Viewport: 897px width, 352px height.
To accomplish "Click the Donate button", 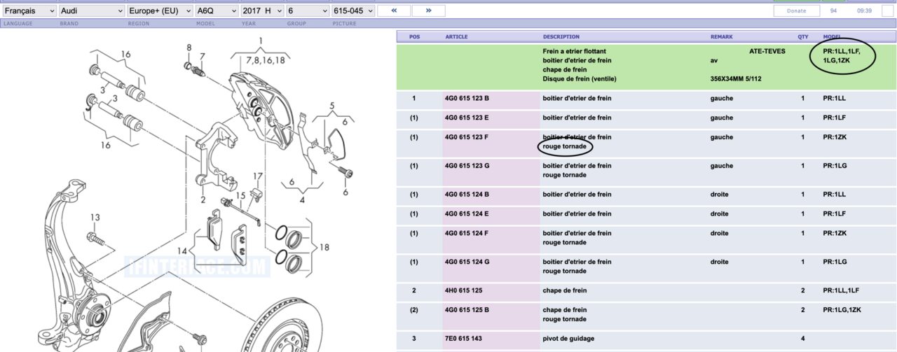I will [x=797, y=11].
